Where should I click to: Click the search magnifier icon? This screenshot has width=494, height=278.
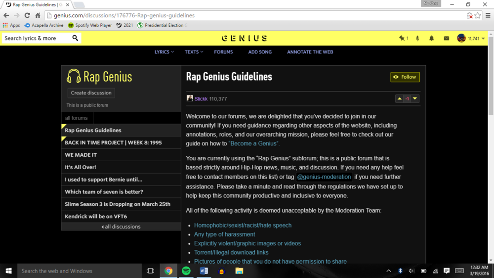click(x=75, y=38)
